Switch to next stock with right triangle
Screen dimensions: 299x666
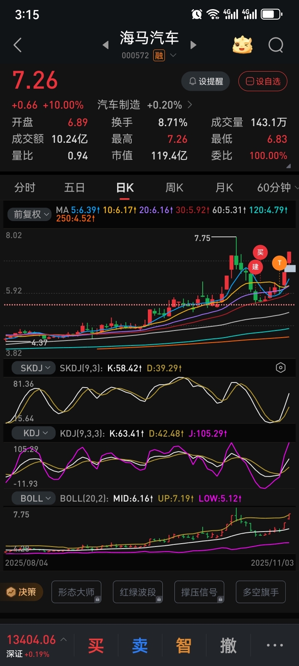193,45
